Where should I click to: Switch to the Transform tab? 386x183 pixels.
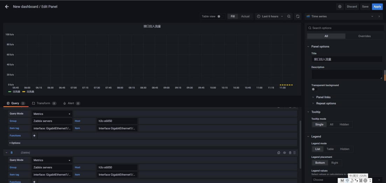coord(44,103)
